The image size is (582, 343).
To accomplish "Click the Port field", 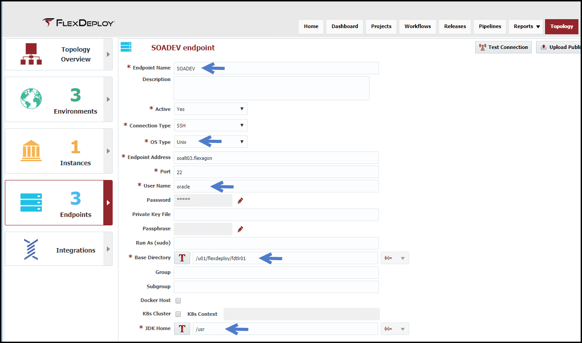I will [276, 172].
